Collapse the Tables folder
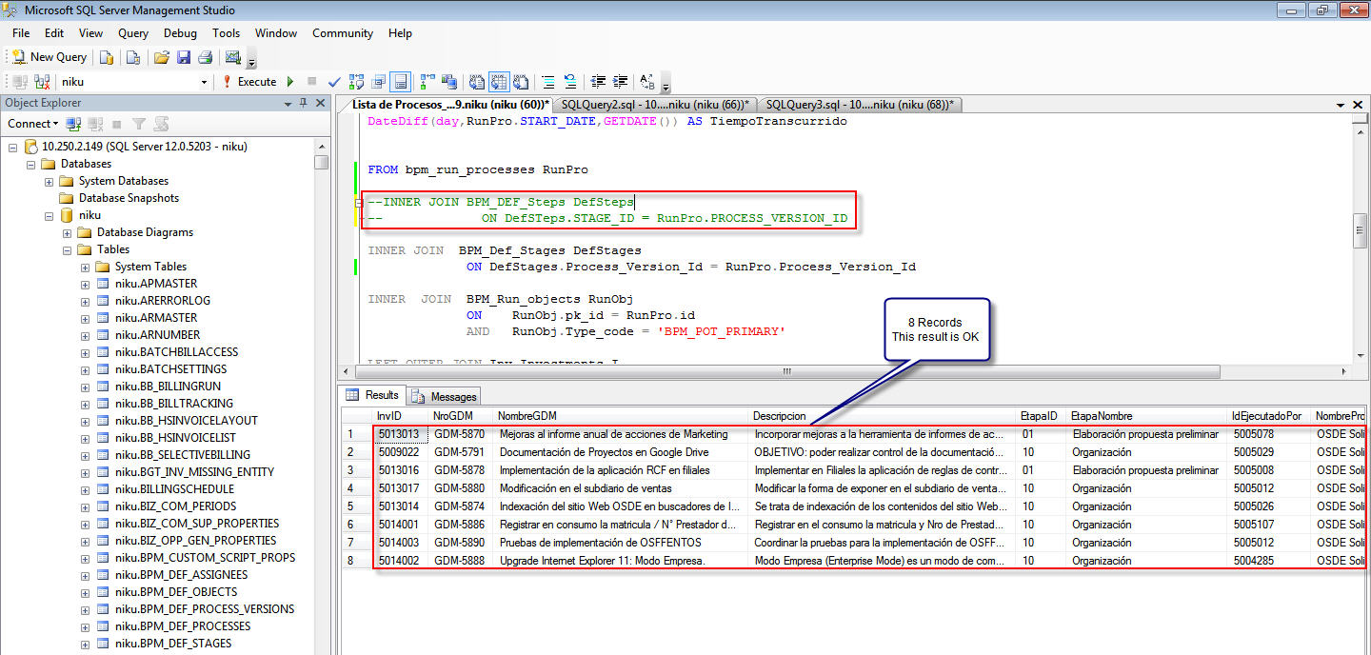This screenshot has width=1371, height=655. (68, 249)
